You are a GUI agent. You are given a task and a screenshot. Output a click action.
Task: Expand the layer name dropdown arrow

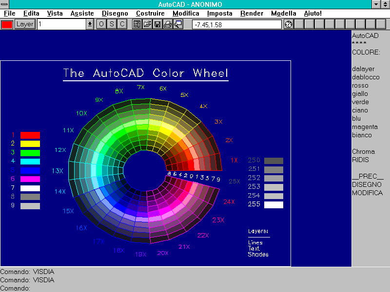90,24
